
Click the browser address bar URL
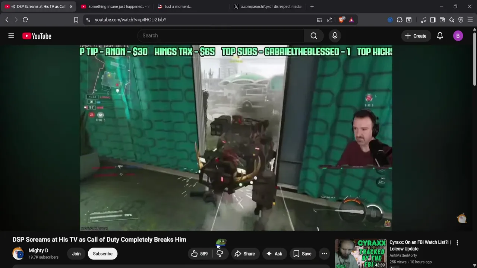point(130,20)
